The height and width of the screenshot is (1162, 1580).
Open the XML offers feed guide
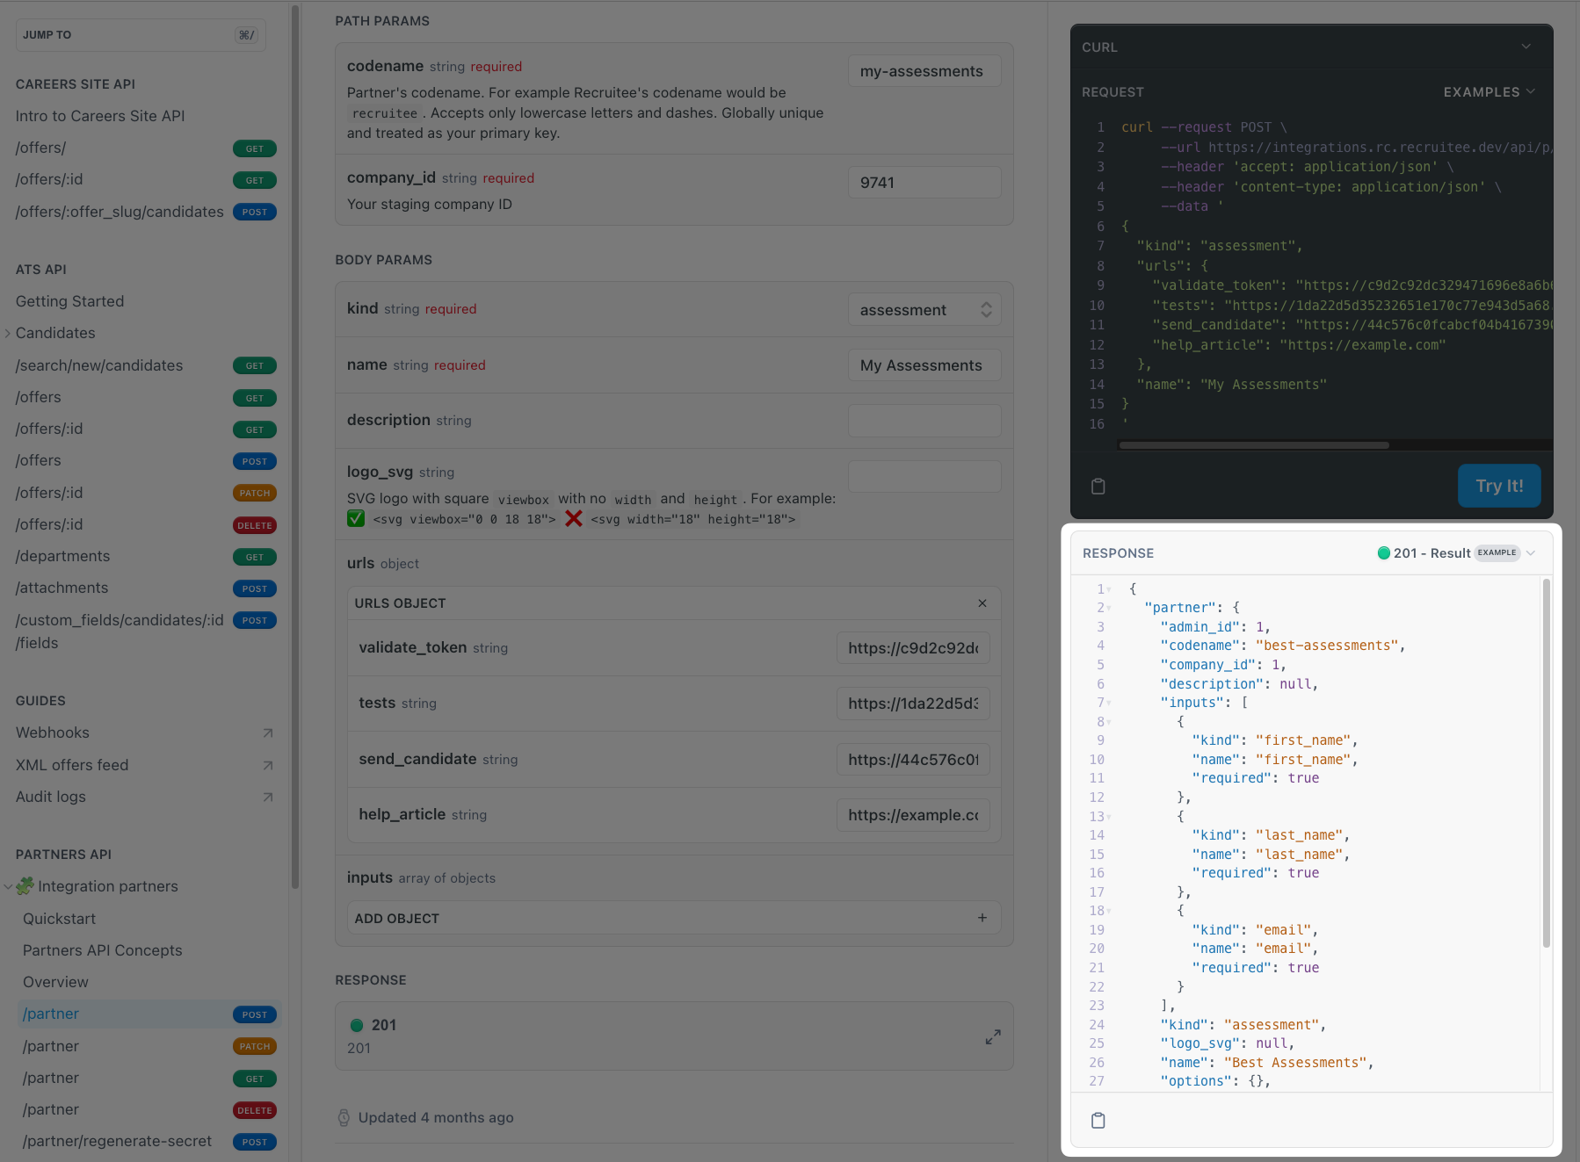click(x=72, y=765)
